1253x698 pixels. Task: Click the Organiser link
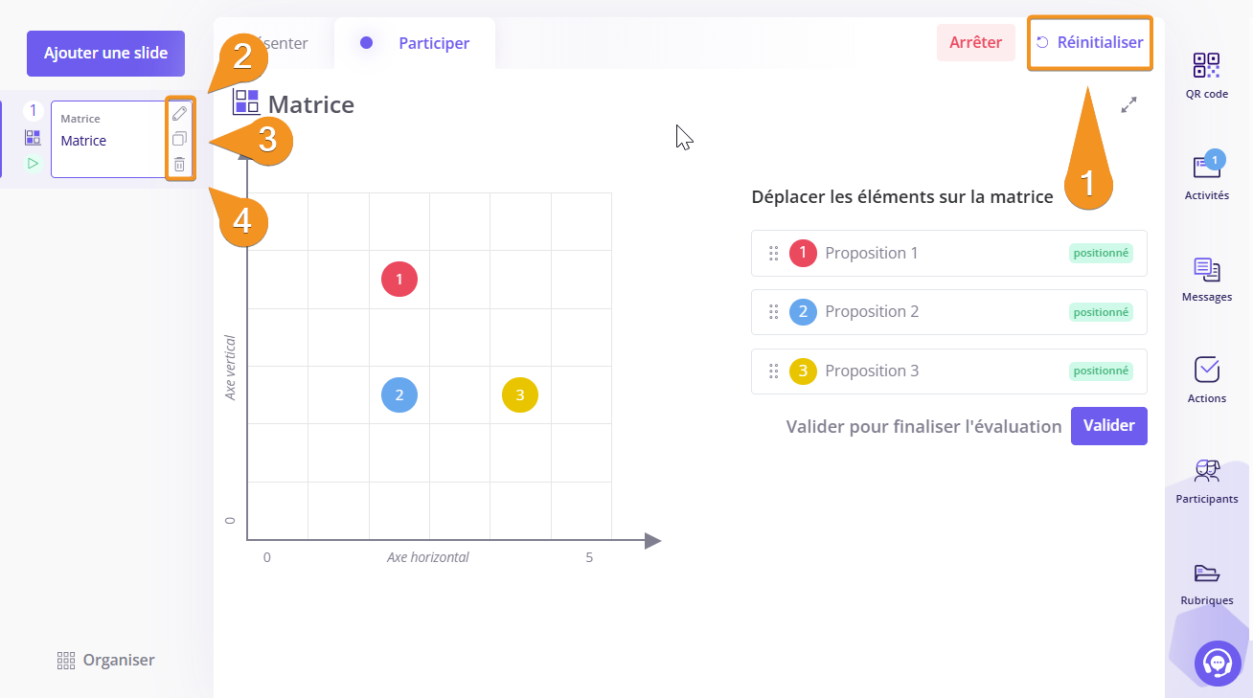[x=105, y=660]
